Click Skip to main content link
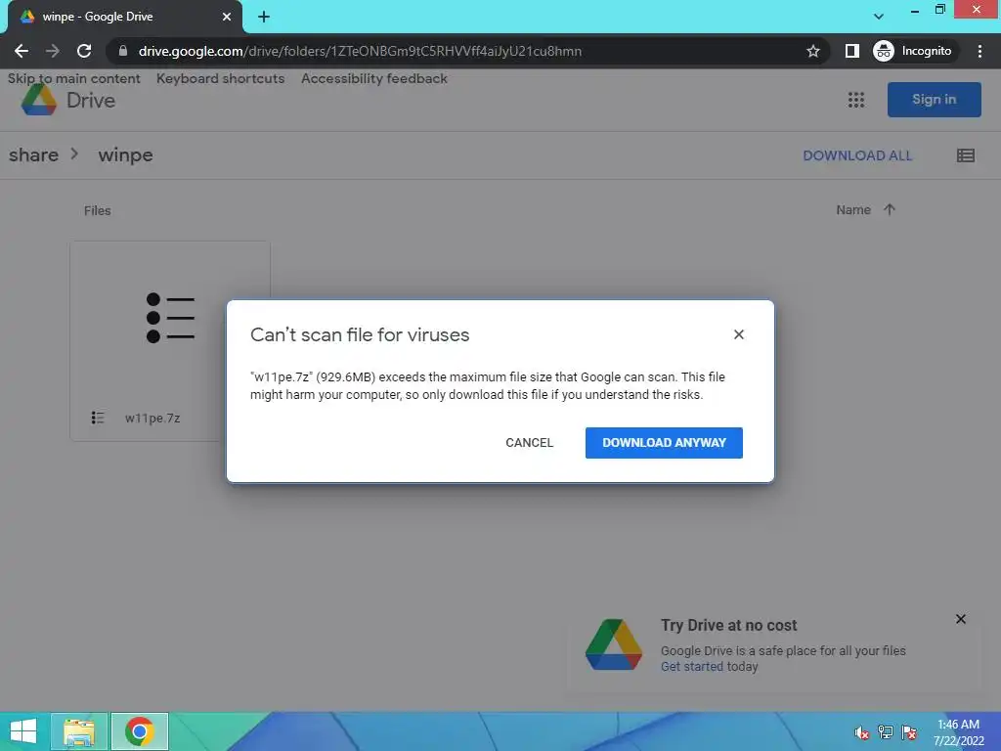This screenshot has height=751, width=1001. (x=74, y=78)
